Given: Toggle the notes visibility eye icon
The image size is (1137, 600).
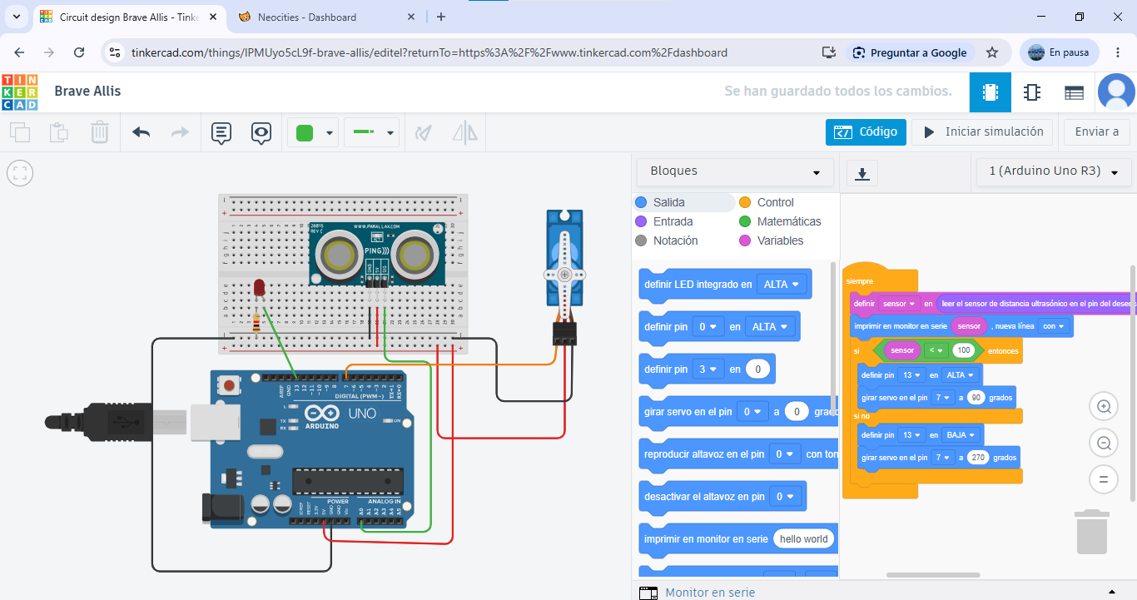Looking at the screenshot, I should point(262,132).
